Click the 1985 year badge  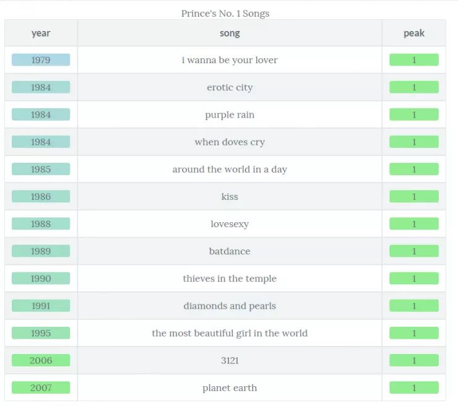coord(41,169)
